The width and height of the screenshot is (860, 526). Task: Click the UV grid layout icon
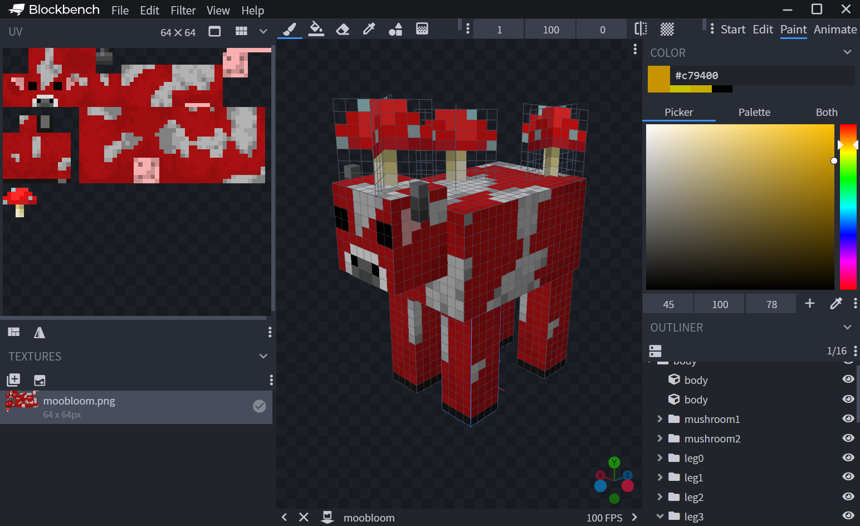click(241, 31)
